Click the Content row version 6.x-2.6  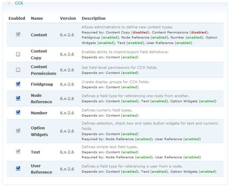coord(67,35)
